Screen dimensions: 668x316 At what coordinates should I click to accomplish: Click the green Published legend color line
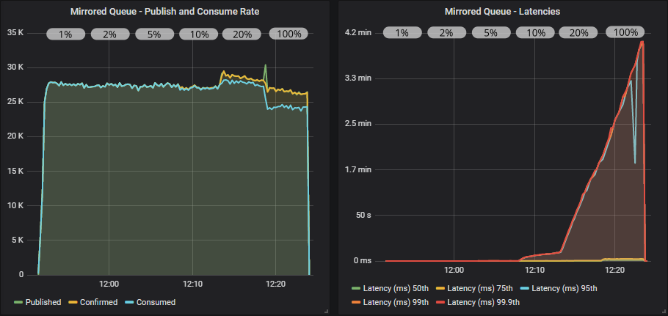[18, 302]
